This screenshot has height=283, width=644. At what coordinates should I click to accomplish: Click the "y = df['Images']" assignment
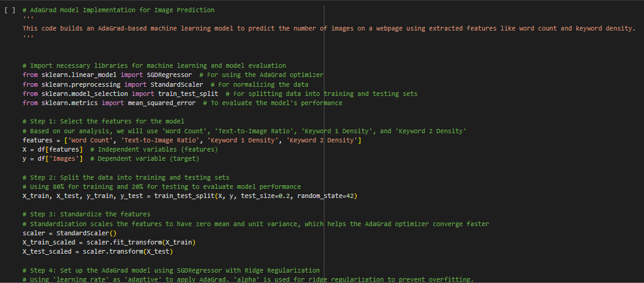53,159
